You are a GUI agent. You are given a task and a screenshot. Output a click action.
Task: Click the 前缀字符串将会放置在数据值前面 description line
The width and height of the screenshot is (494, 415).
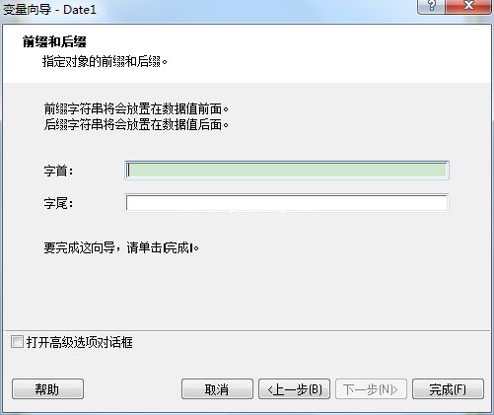click(x=136, y=108)
